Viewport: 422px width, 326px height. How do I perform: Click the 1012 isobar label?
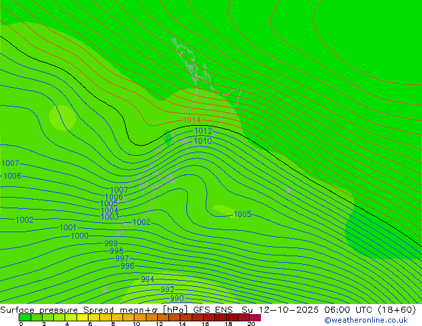click(203, 131)
